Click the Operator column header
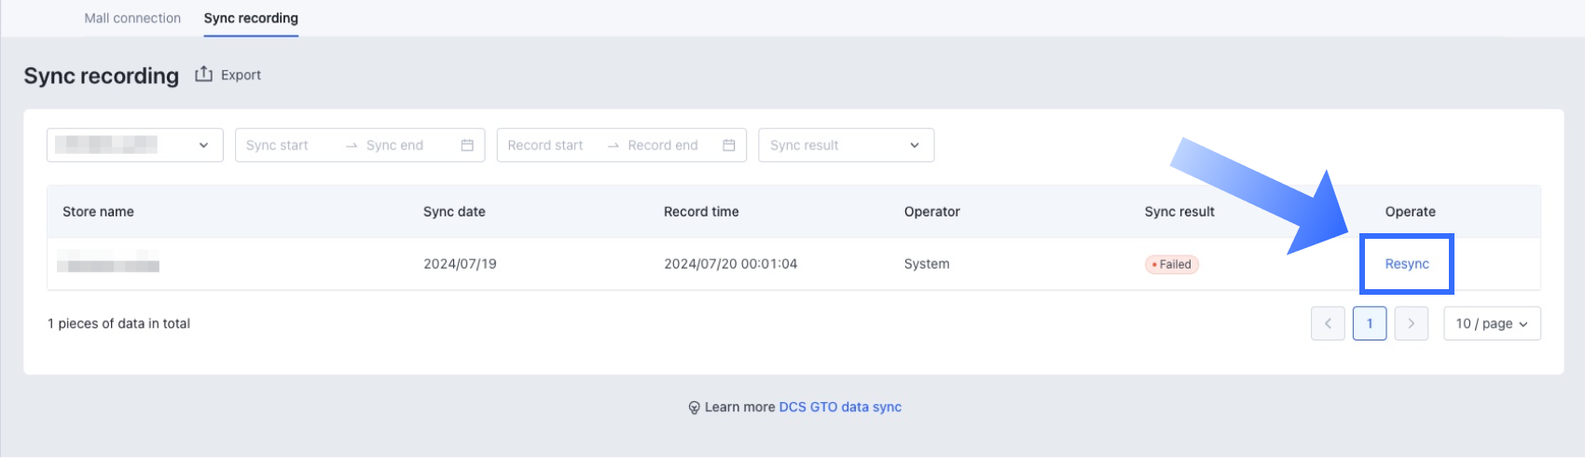1585x458 pixels. [x=931, y=212]
